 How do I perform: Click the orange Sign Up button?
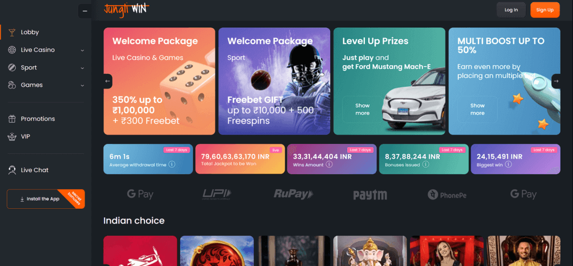pos(545,10)
